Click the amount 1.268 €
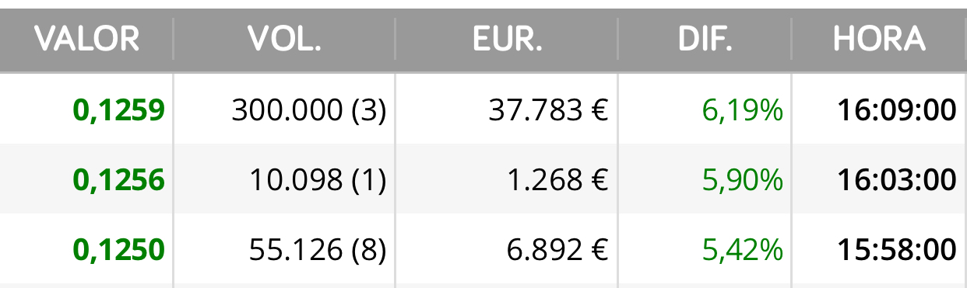The image size is (967, 288). click(557, 181)
